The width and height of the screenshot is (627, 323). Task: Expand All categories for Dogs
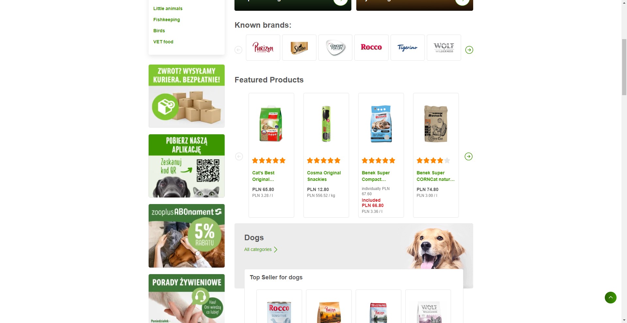point(261,249)
